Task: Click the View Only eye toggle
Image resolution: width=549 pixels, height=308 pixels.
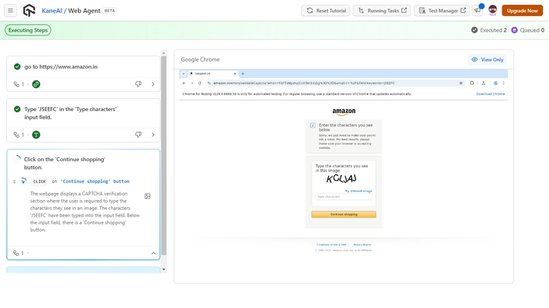Action: [487, 60]
